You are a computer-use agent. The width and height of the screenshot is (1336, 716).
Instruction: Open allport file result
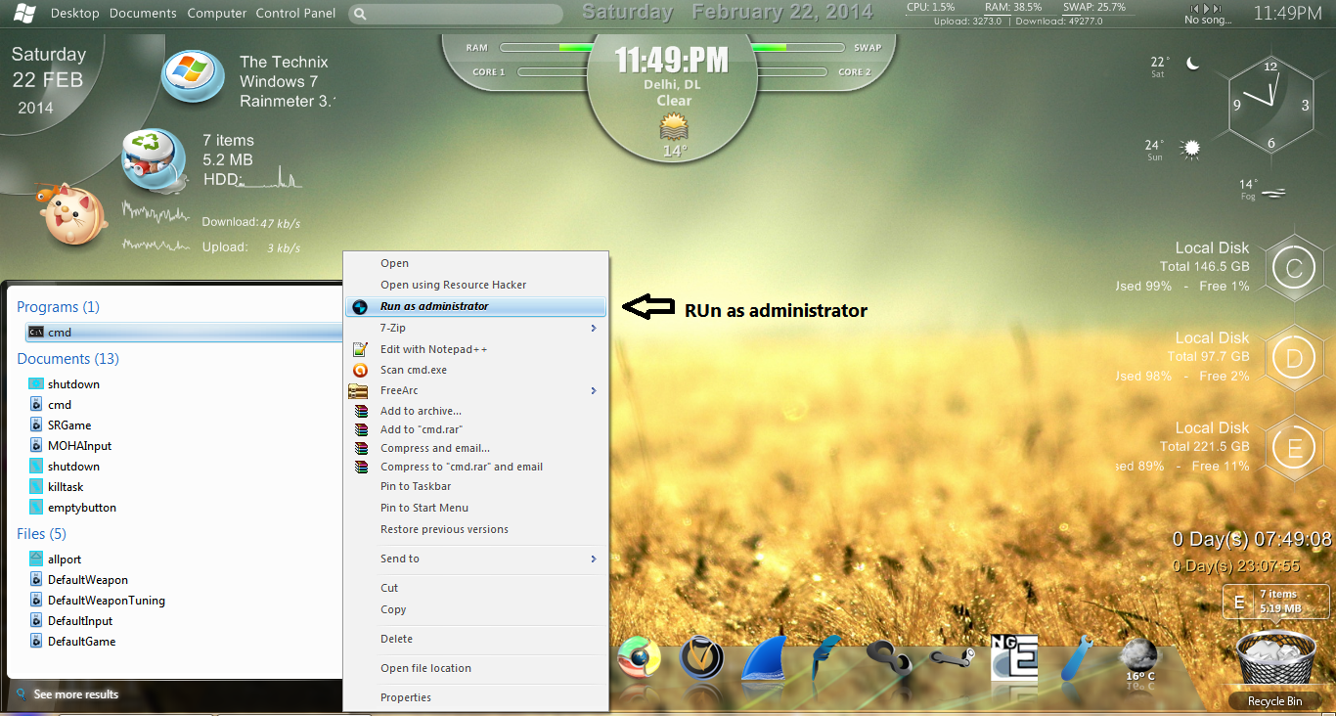point(65,559)
